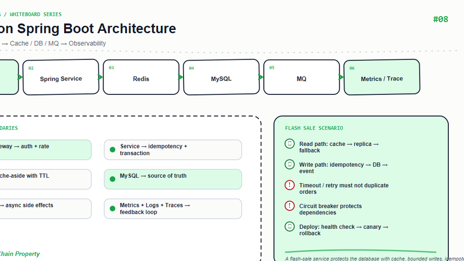This screenshot has height=261, width=464.
Task: Click the '04' number on MySQL node
Action: (x=192, y=68)
